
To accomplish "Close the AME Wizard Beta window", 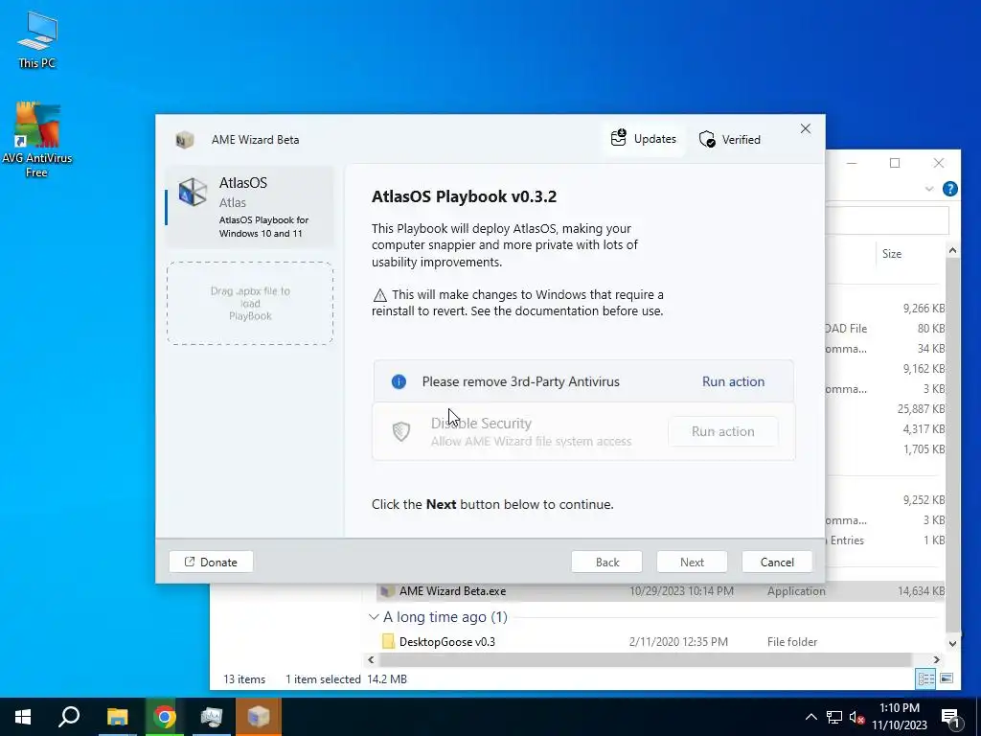I will (x=806, y=128).
